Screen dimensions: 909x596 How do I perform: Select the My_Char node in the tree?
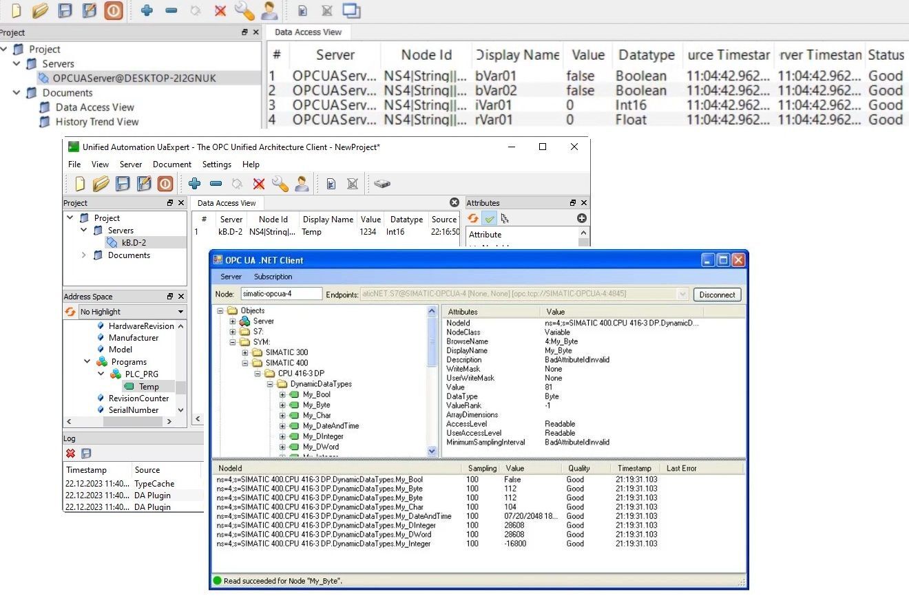[316, 415]
